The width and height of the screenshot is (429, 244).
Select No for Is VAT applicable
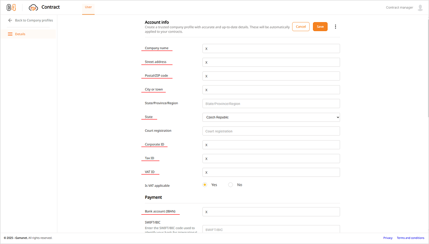(231, 185)
